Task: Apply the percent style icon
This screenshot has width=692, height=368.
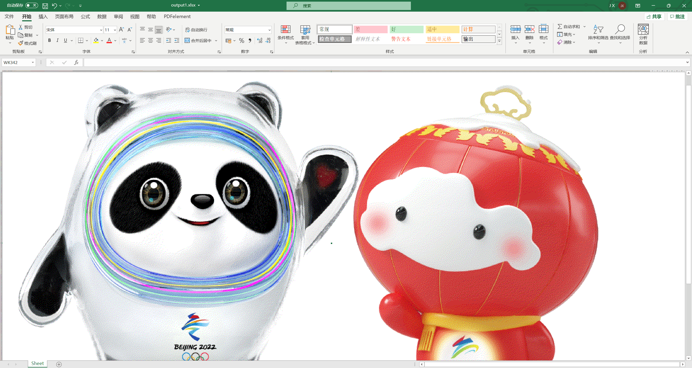Action: tap(241, 41)
